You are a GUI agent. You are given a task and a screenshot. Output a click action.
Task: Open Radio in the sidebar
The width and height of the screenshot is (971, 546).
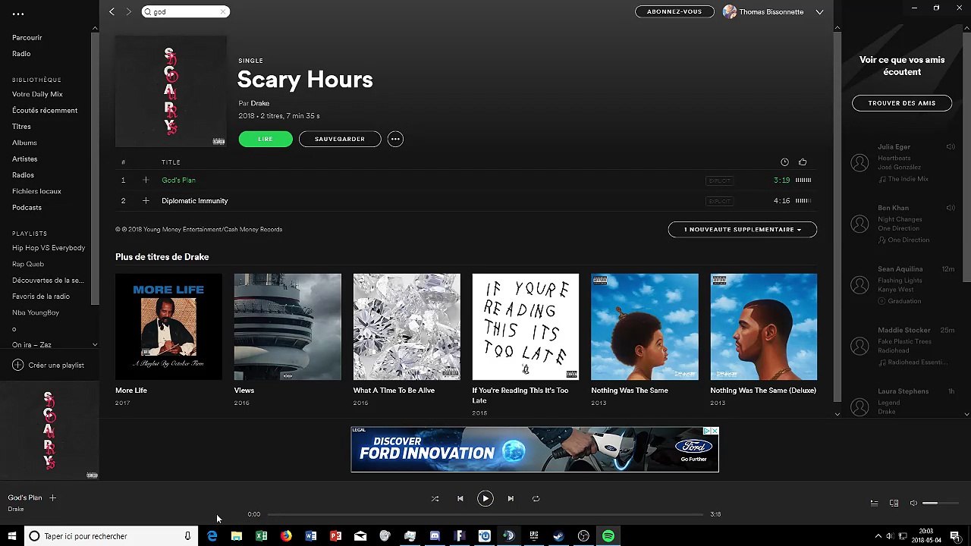pyautogui.click(x=21, y=54)
